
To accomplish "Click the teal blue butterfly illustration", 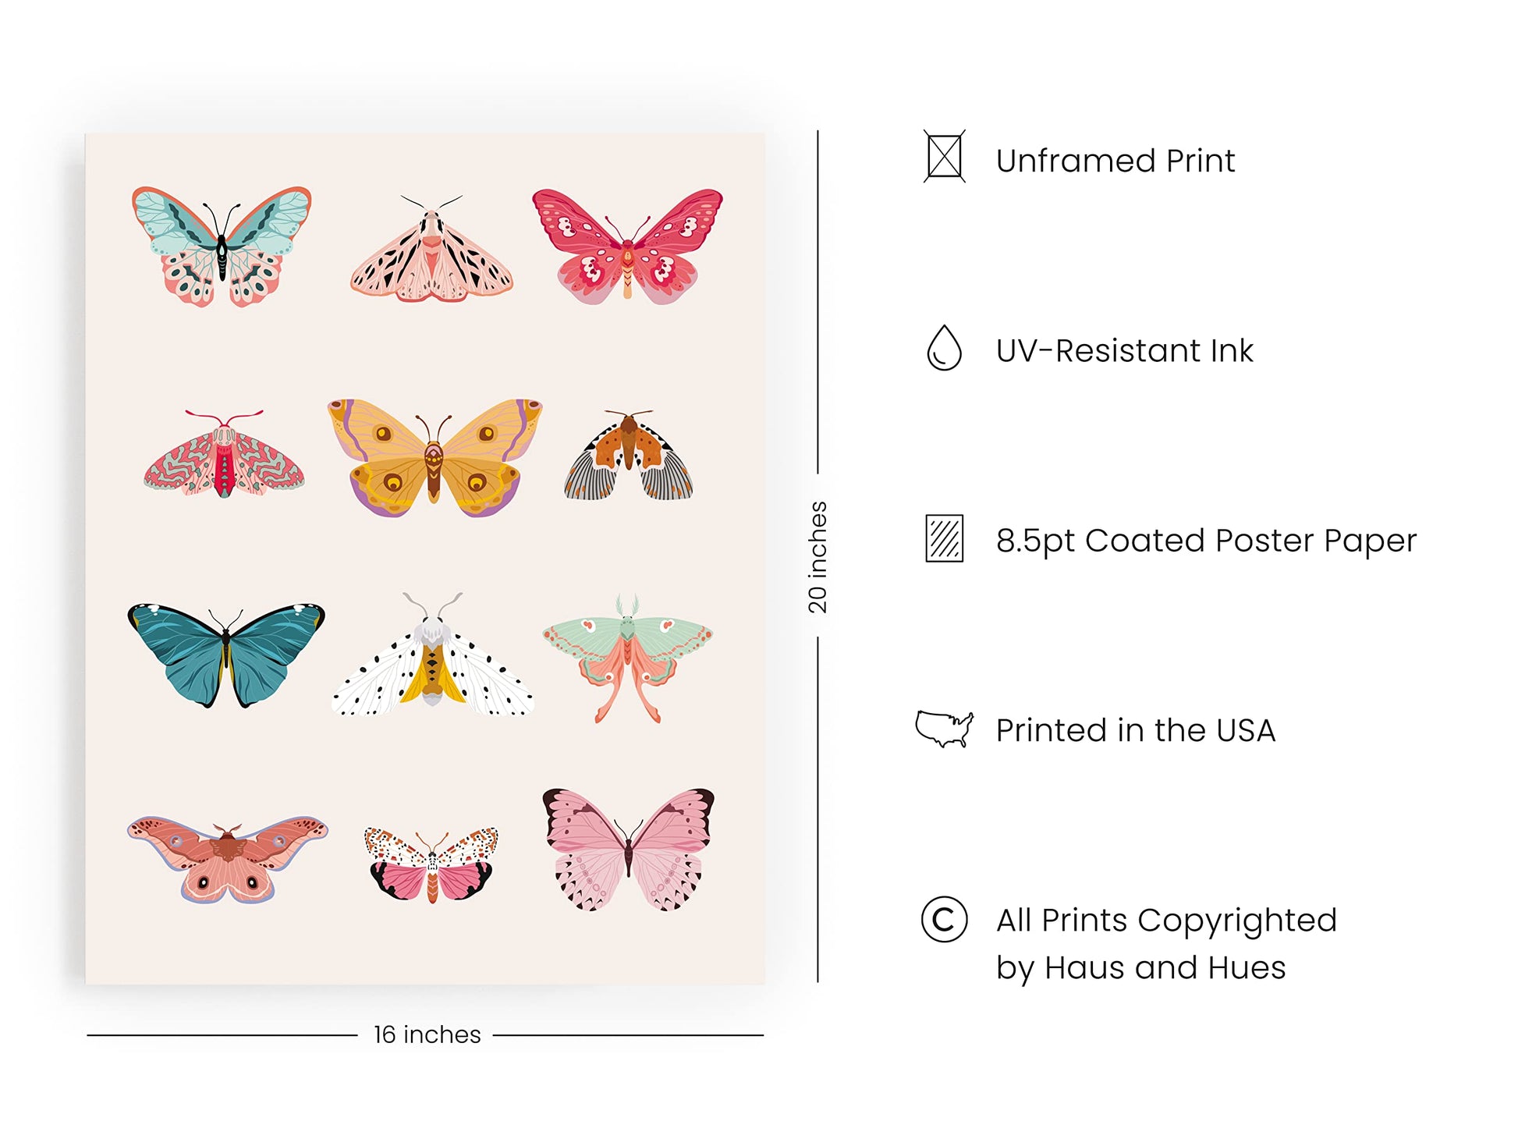I will pyautogui.click(x=226, y=654).
